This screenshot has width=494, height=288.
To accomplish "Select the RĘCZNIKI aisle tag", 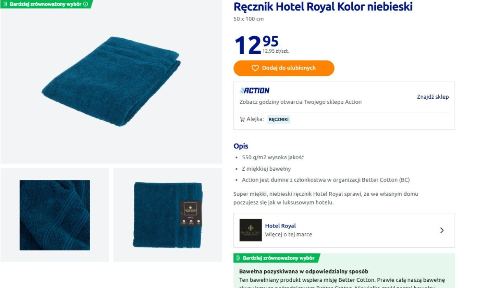I will (279, 120).
